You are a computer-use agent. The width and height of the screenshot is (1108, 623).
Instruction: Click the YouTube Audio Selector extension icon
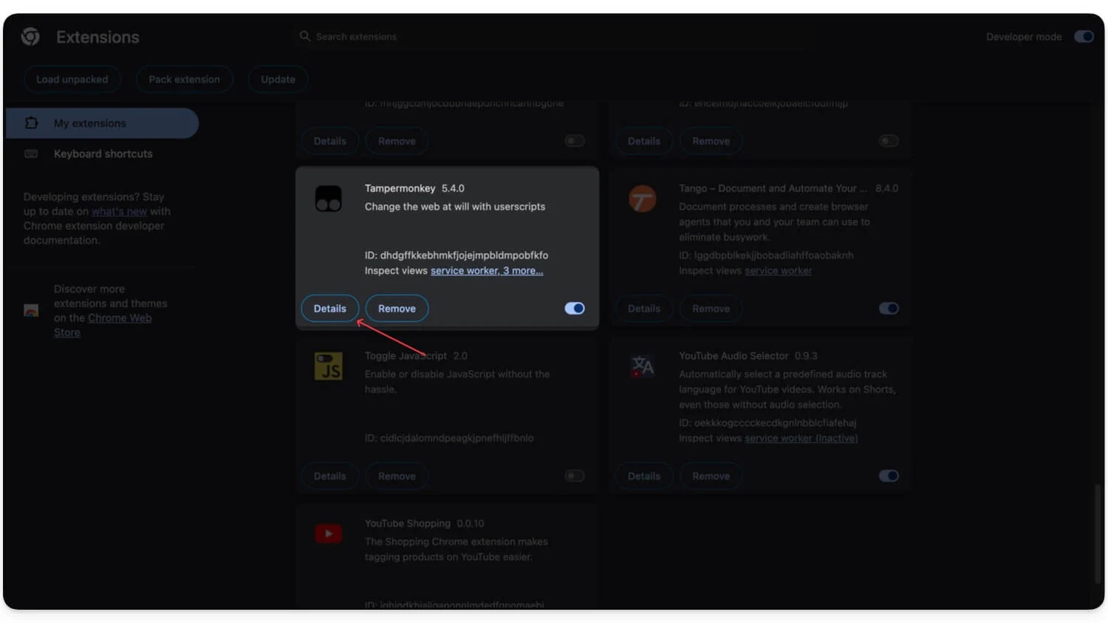coord(642,365)
